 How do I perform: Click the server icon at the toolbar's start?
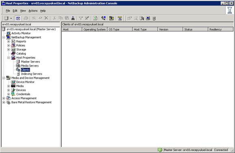pyautogui.click(x=6, y=18)
